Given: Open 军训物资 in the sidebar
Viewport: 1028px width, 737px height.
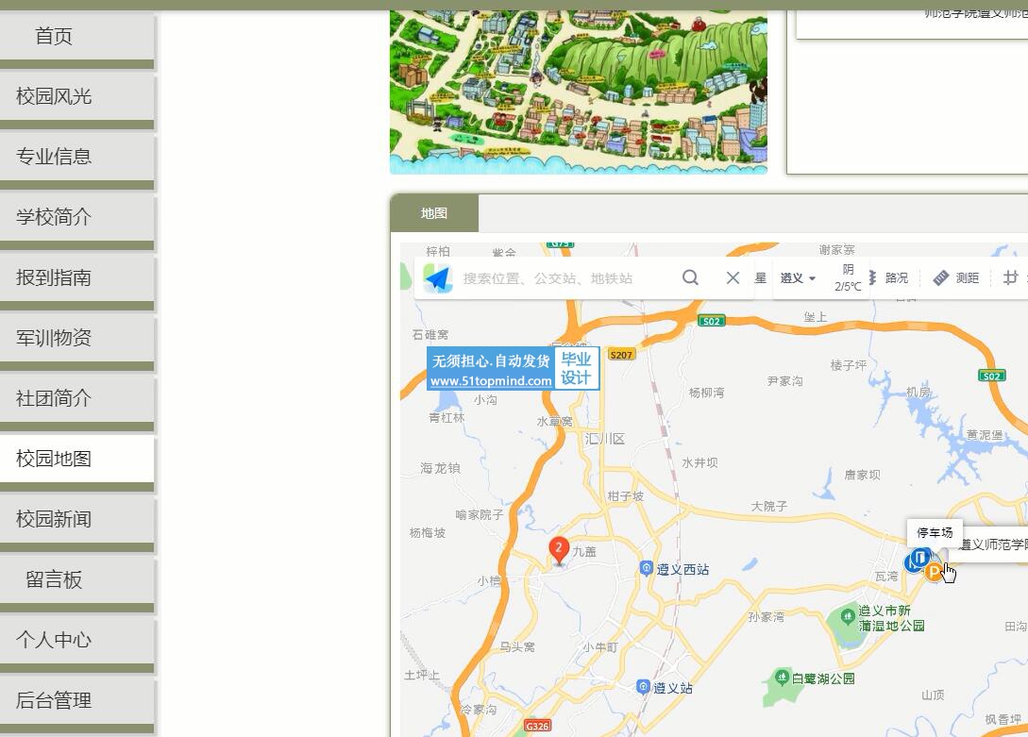Looking at the screenshot, I should click(77, 338).
